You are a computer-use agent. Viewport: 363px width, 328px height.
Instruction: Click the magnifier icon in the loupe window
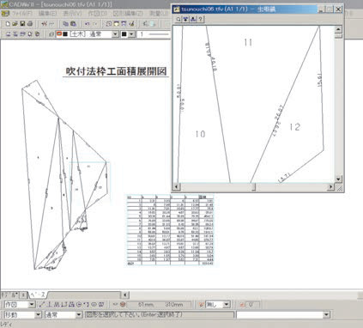point(178,19)
